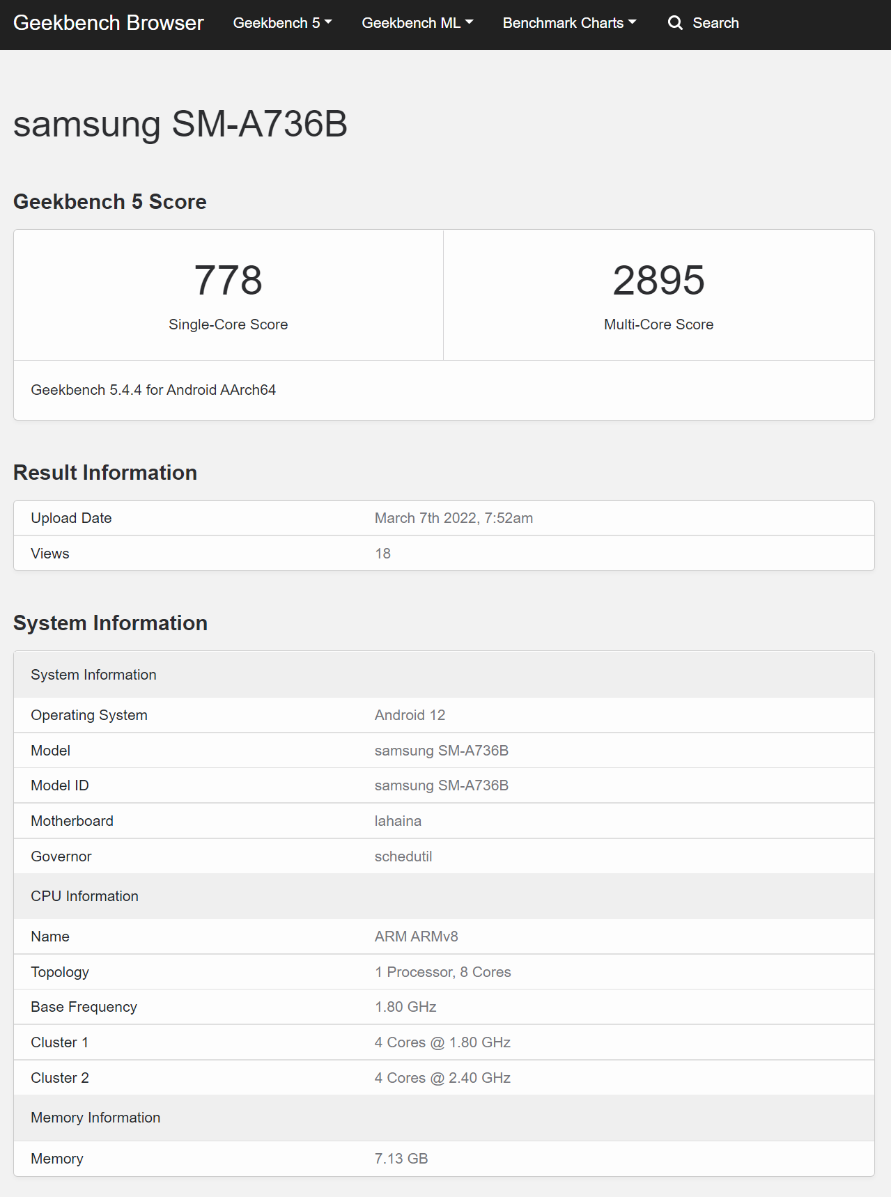
Task: Click the upload date 'March 7th 2022, 7:52am'
Action: point(454,518)
